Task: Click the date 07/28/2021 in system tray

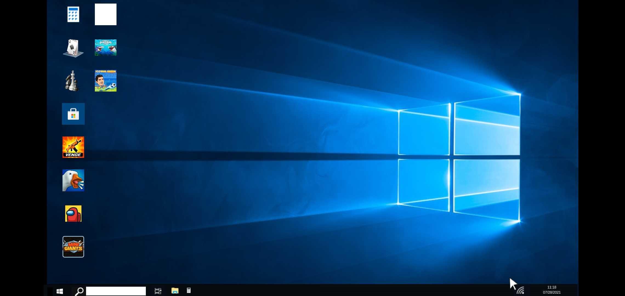Action: 552,292
